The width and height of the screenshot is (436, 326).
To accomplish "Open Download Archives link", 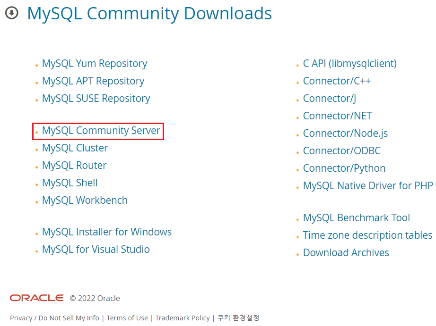I will pos(346,253).
